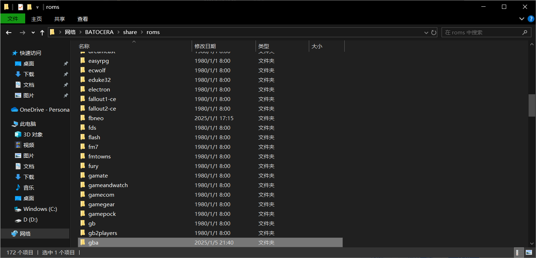Select the eduke32 folder icon
The image size is (536, 258).
(x=83, y=80)
